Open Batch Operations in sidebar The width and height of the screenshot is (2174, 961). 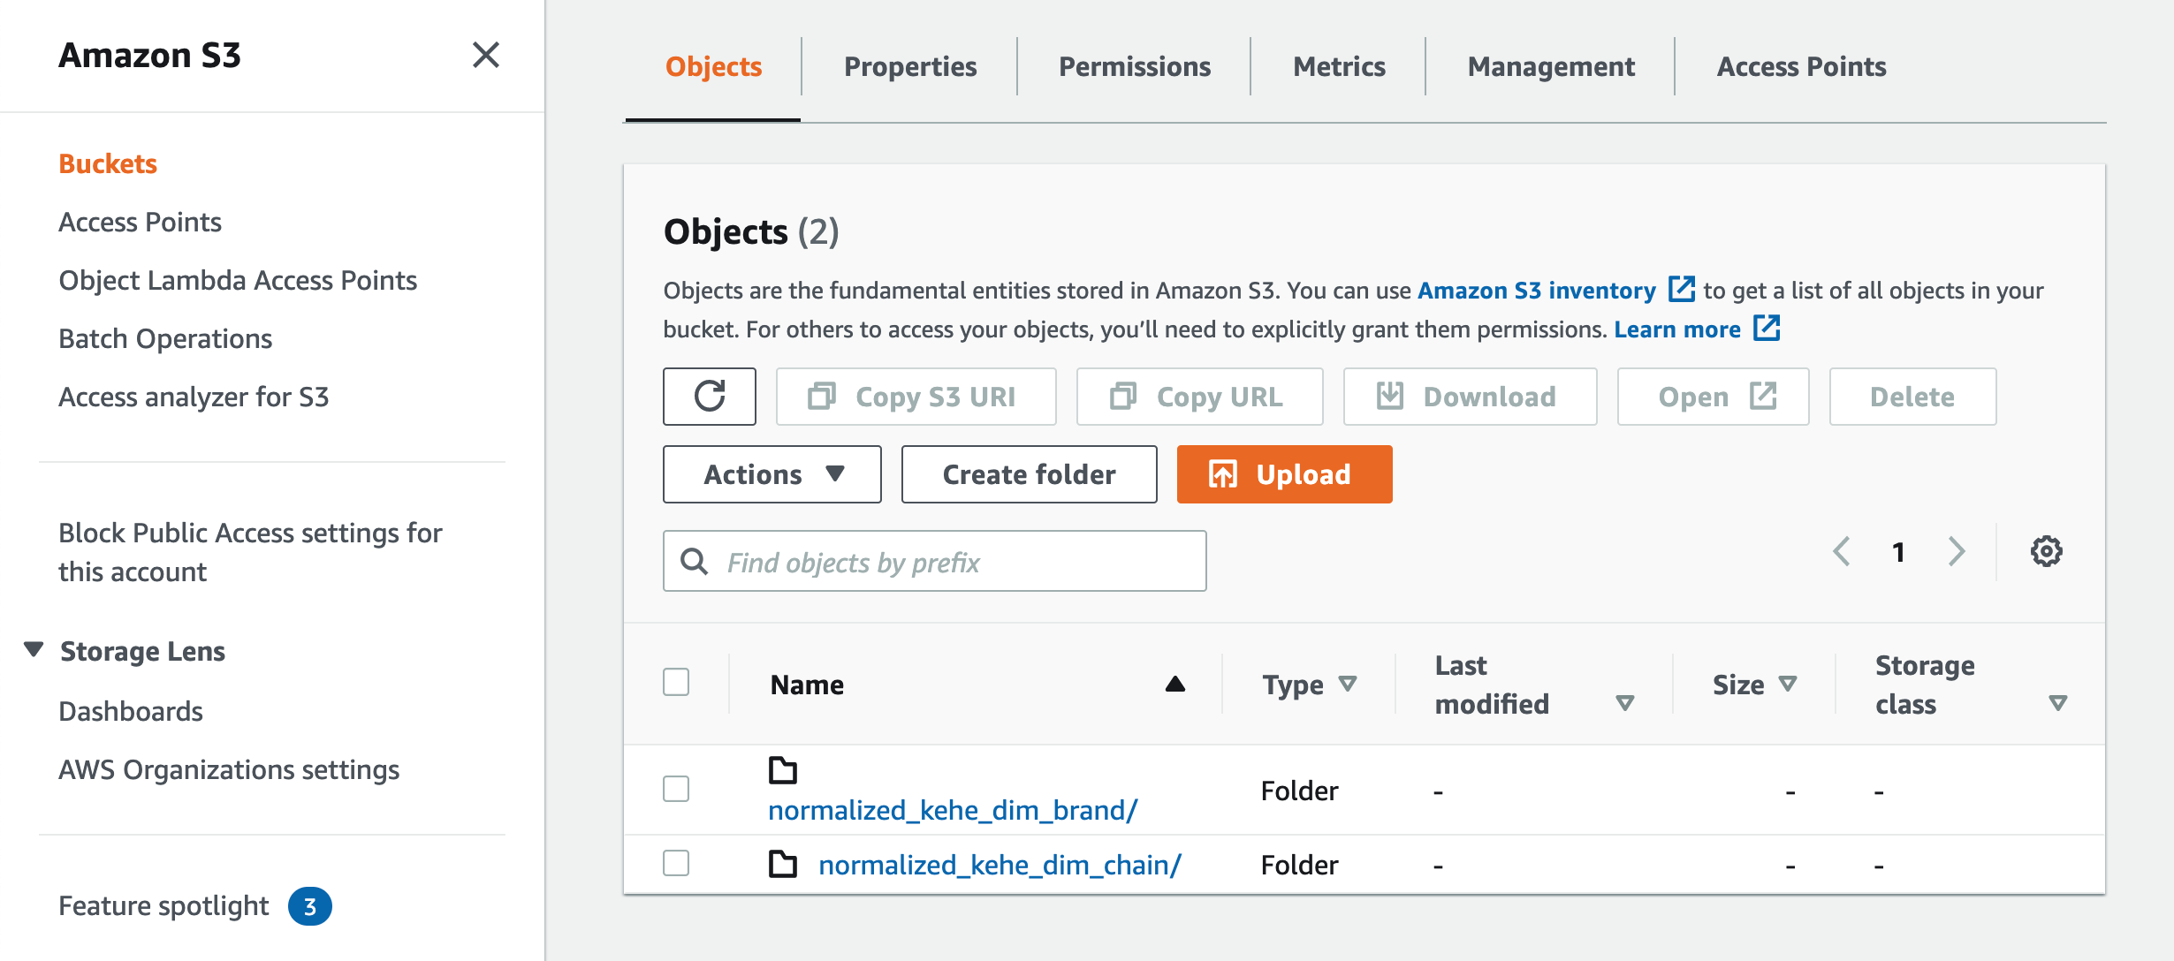coord(165,338)
